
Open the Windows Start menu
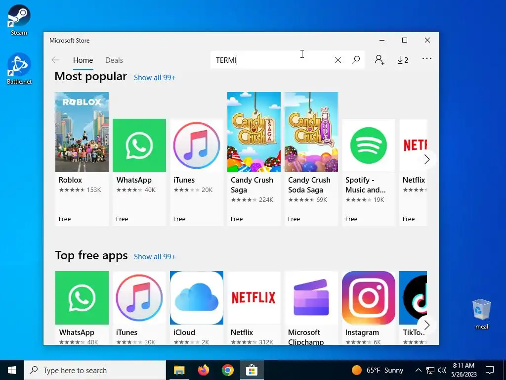pos(12,370)
